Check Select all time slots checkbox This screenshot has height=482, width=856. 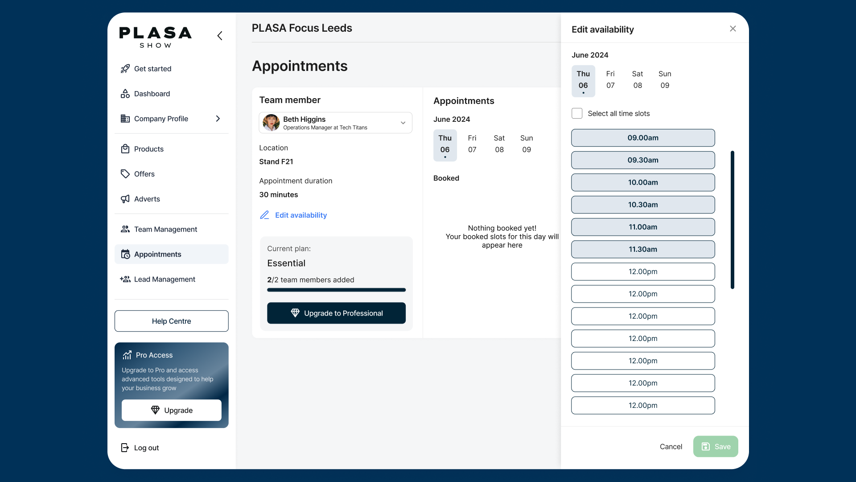point(577,113)
